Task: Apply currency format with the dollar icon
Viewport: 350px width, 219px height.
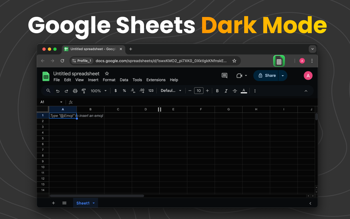Action: coord(115,91)
